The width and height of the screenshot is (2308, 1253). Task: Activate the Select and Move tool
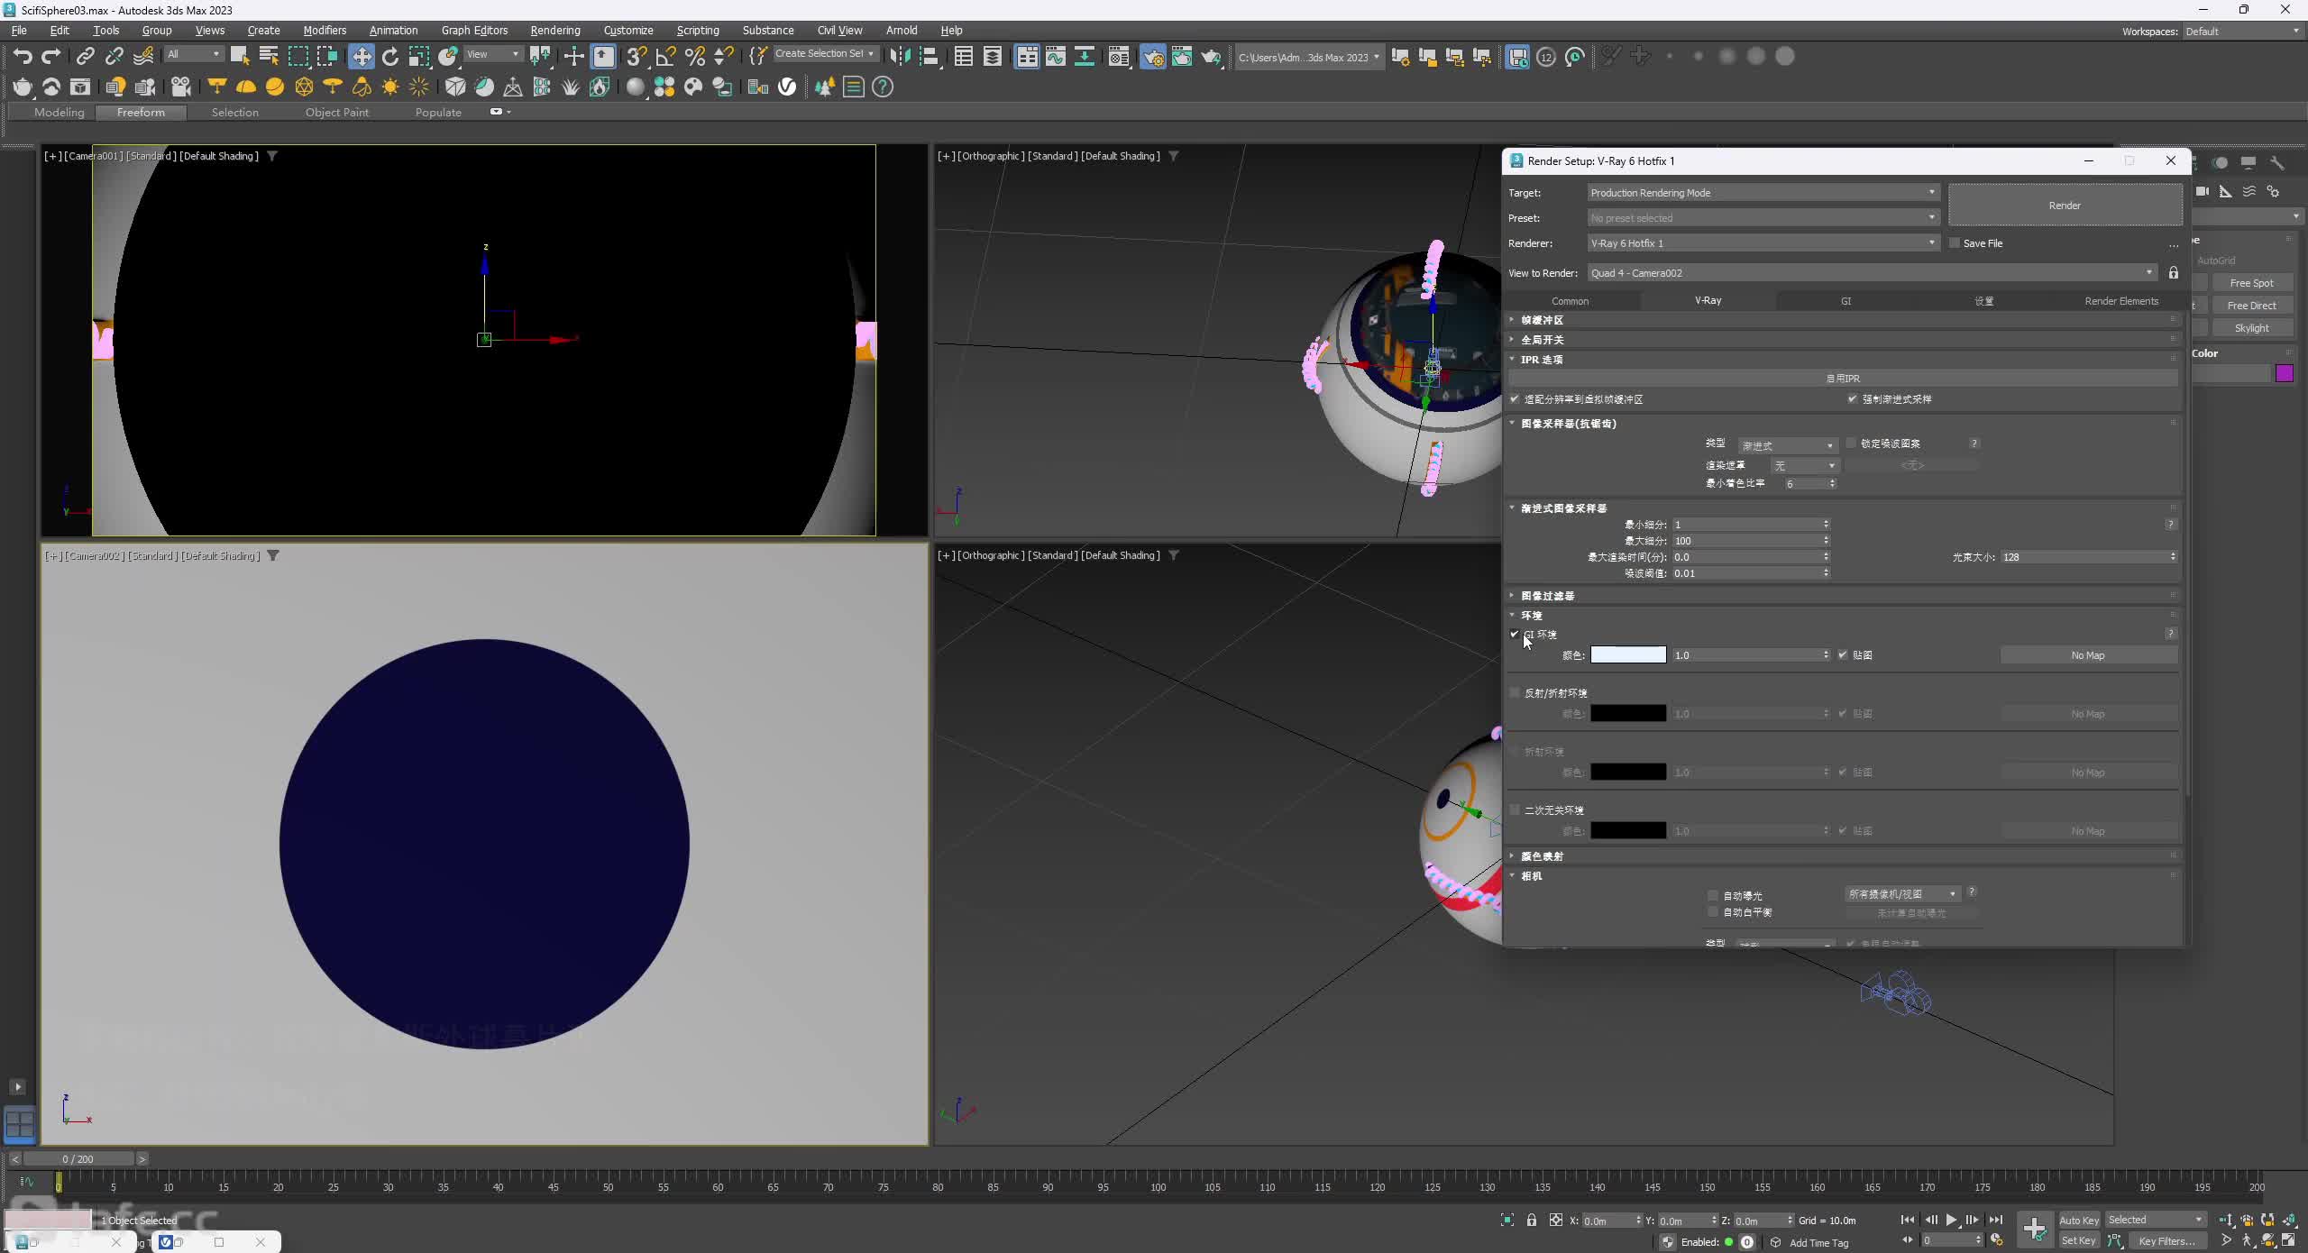click(x=362, y=57)
